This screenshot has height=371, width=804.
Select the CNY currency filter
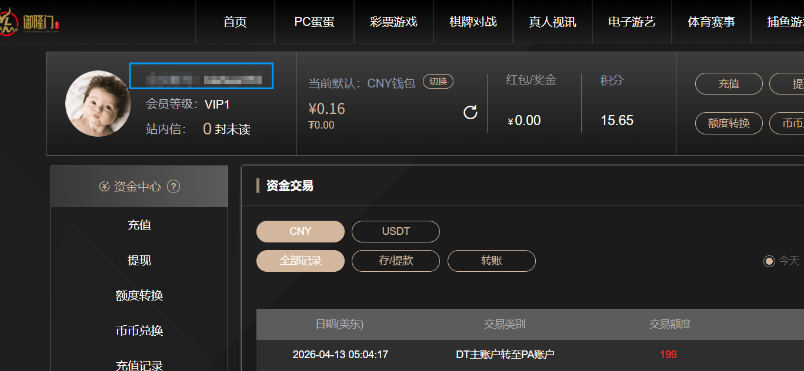point(300,231)
